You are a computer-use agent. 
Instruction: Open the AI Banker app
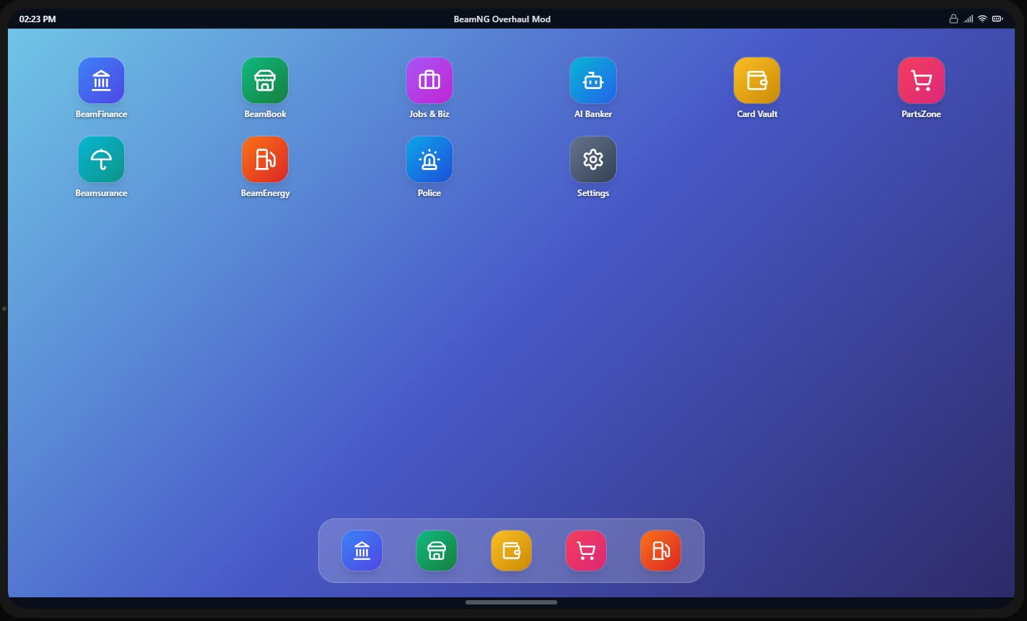[x=593, y=80]
